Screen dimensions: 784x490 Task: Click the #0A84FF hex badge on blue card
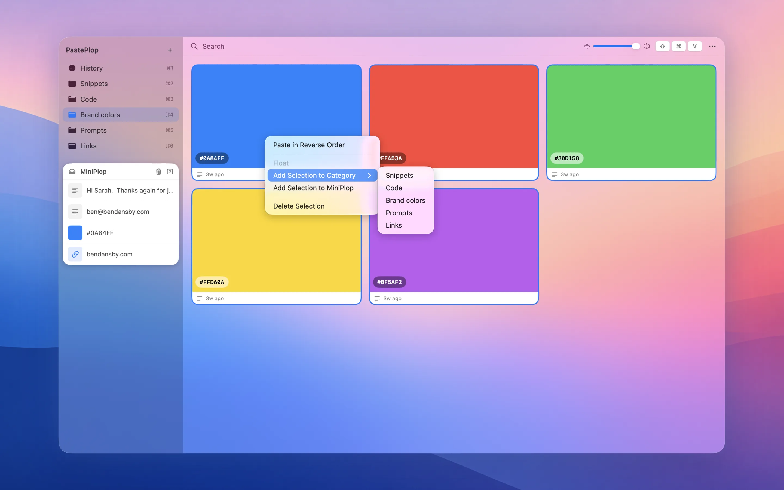tap(212, 158)
